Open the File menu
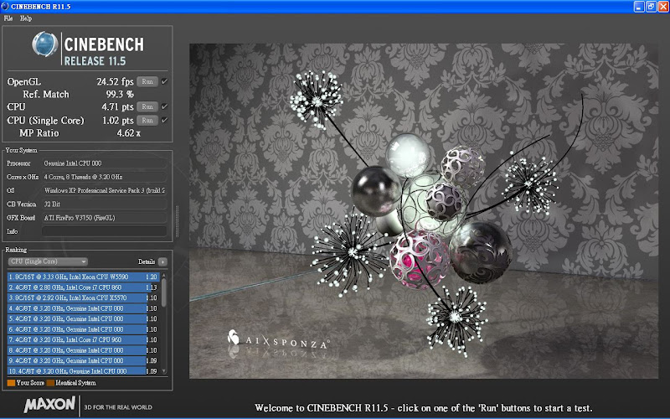This screenshot has width=670, height=419. pos(8,18)
